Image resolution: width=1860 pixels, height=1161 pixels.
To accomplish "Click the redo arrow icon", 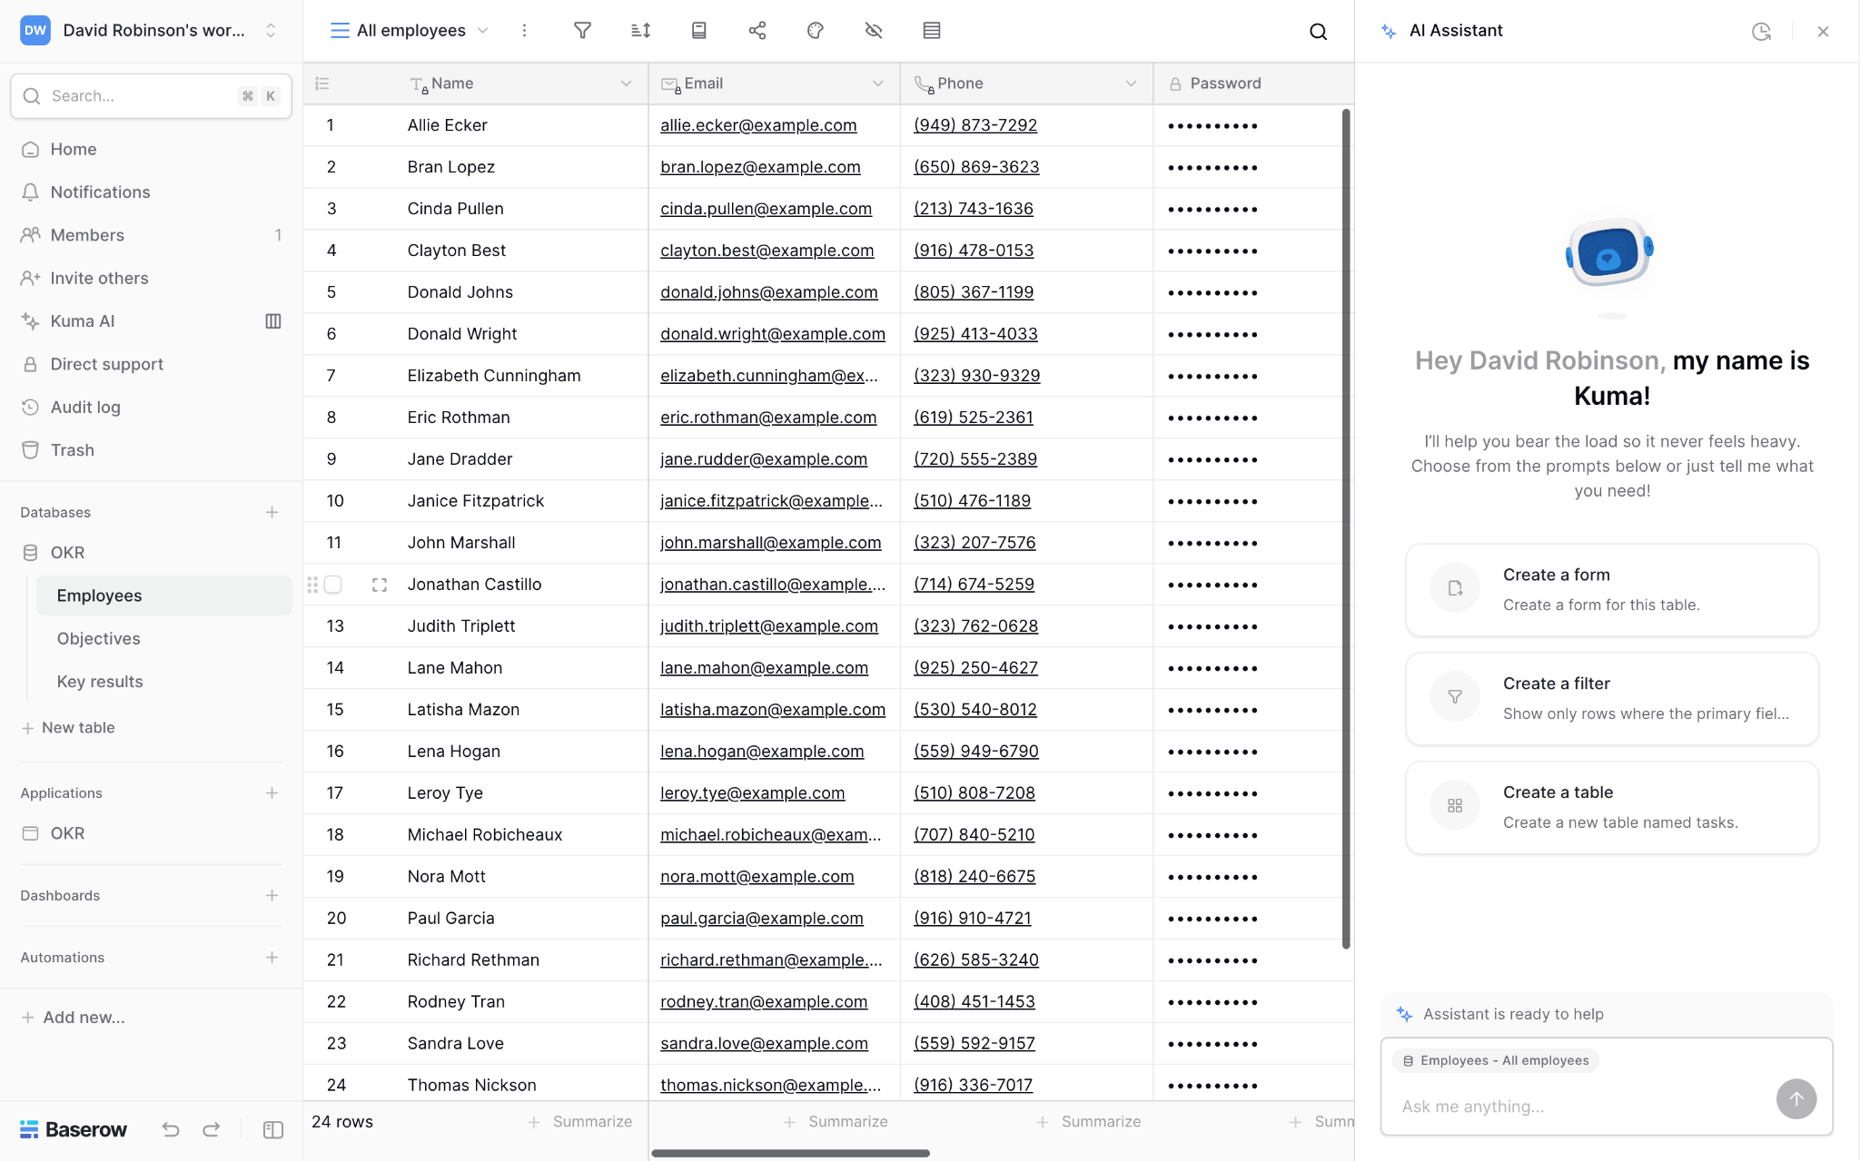I will pyautogui.click(x=212, y=1129).
